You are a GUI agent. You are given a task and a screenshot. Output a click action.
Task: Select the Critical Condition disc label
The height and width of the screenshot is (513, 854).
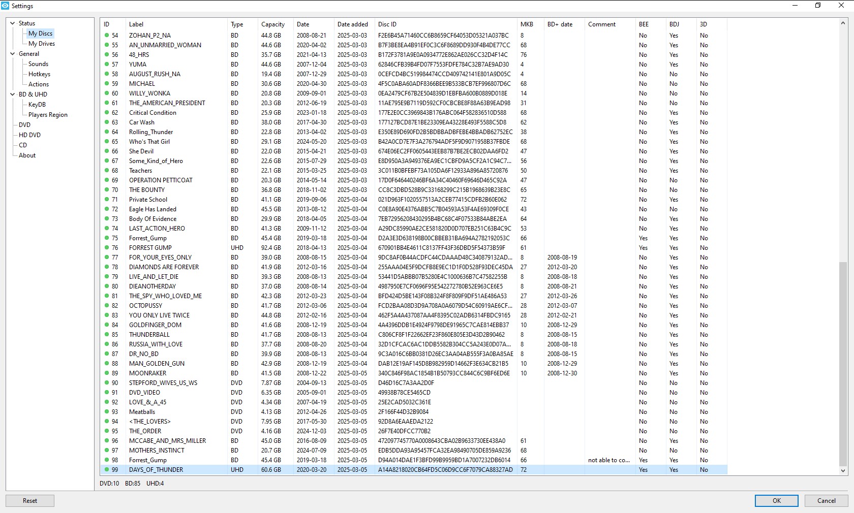152,113
